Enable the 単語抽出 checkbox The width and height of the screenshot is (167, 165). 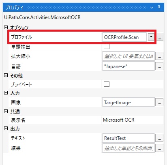pyautogui.click(x=107, y=47)
